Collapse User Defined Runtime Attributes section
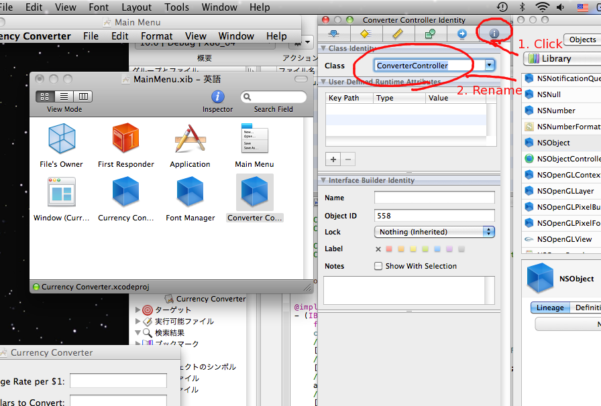This screenshot has height=406, width=601. [323, 82]
